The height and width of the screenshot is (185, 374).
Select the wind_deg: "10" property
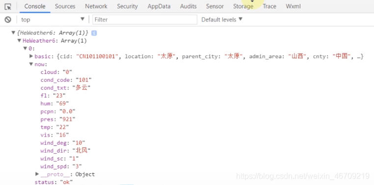tap(63, 143)
